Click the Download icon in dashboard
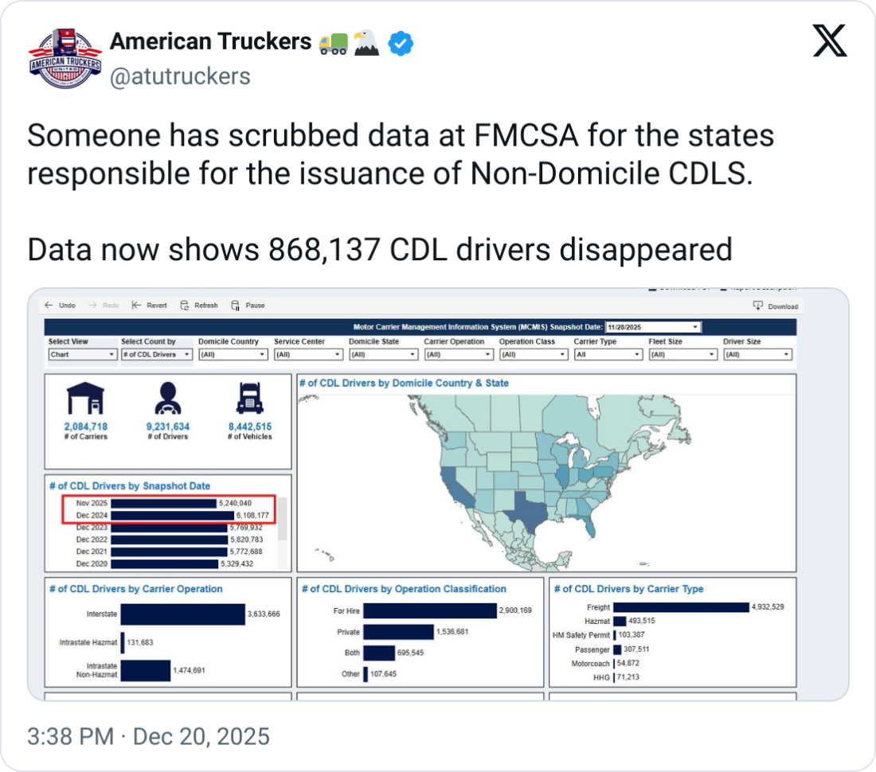 pyautogui.click(x=757, y=306)
